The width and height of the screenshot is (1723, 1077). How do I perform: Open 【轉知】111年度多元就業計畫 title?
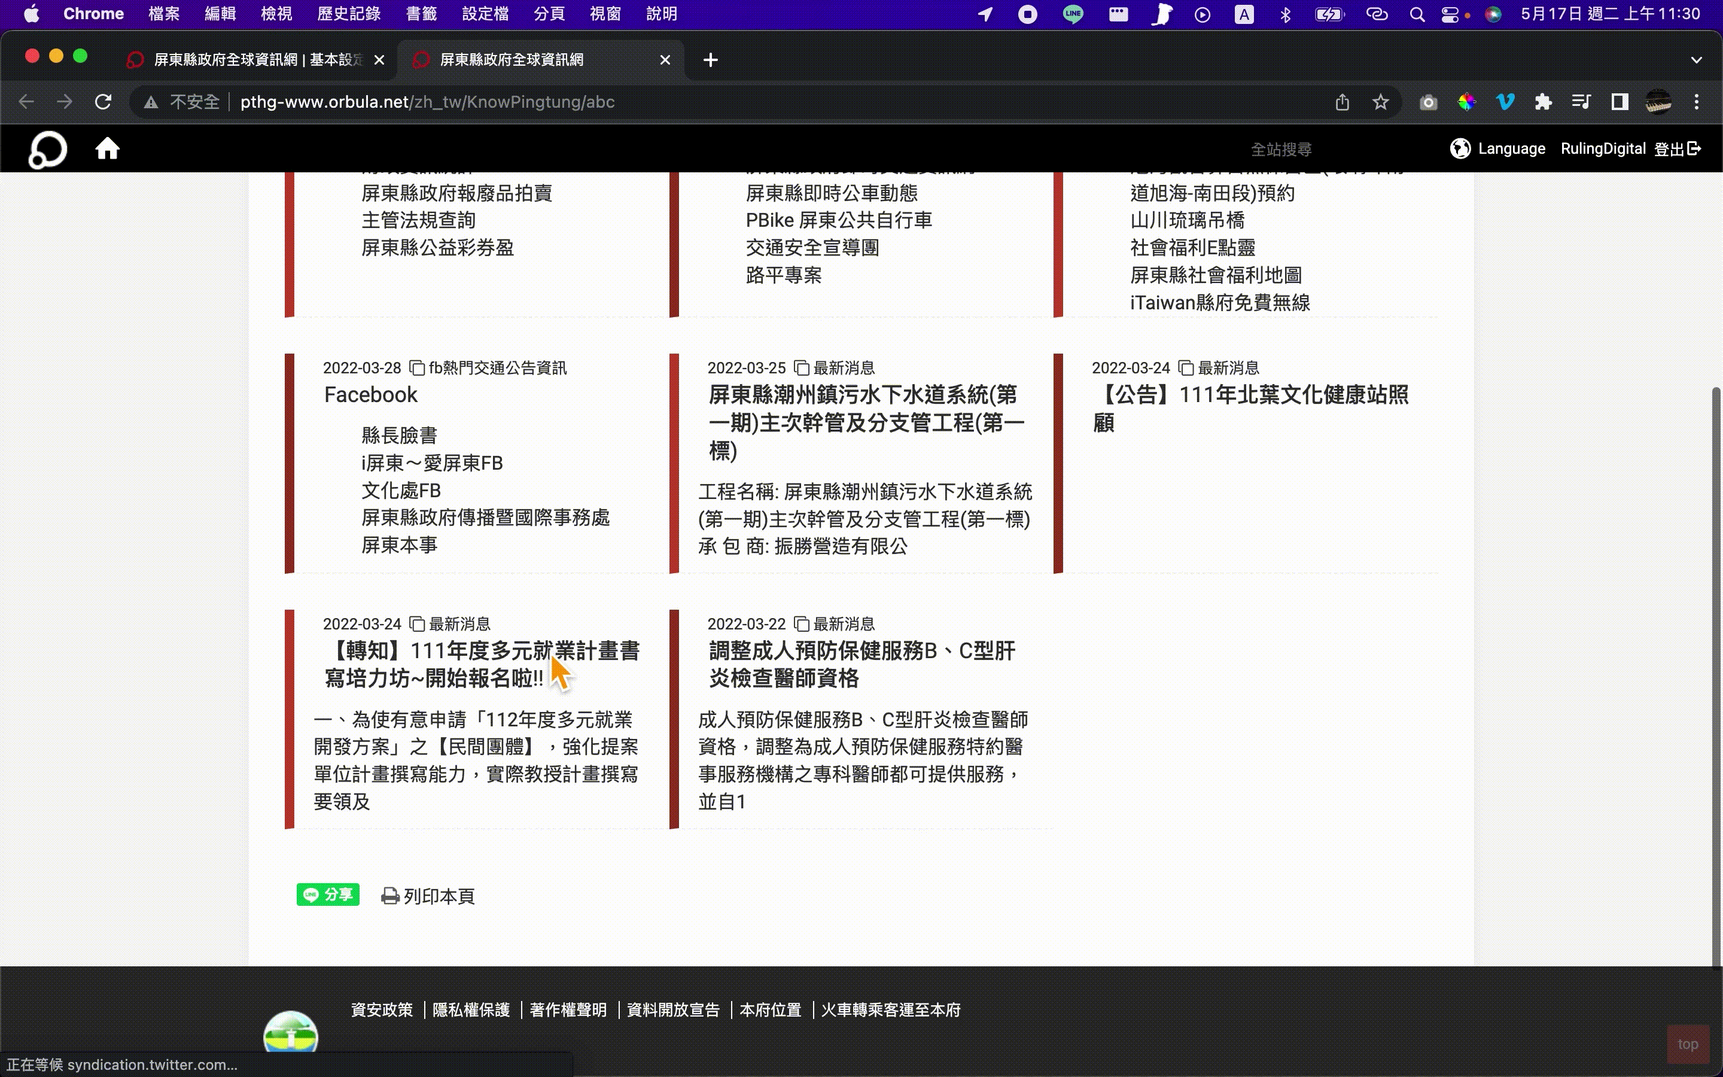tap(482, 664)
